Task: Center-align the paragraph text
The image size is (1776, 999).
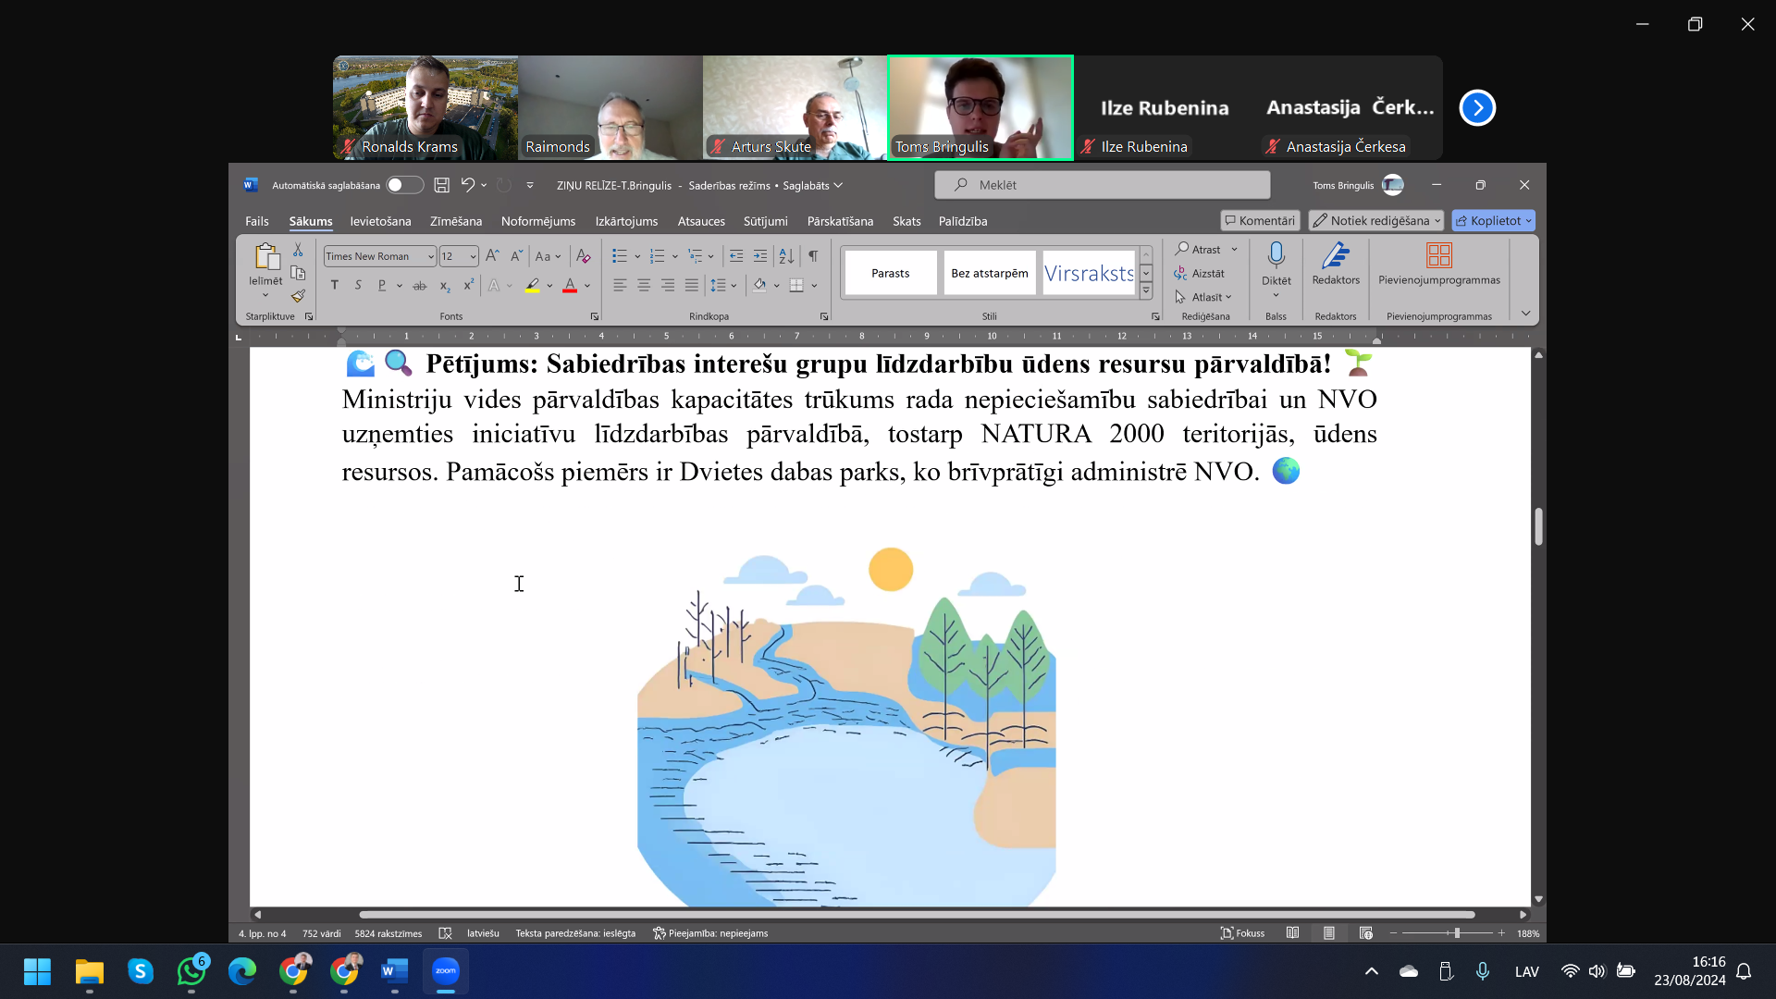Action: pyautogui.click(x=644, y=285)
